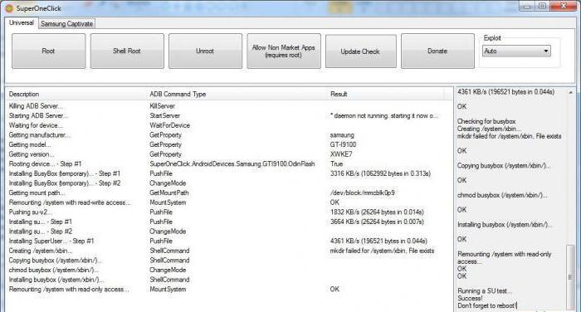Viewport: 581px width, 312px height.
Task: Open the Exploit dropdown set to Auto
Action: (516, 51)
